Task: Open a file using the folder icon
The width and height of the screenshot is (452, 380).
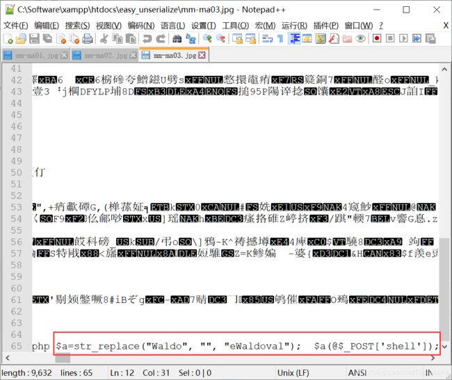Action: 21,39
